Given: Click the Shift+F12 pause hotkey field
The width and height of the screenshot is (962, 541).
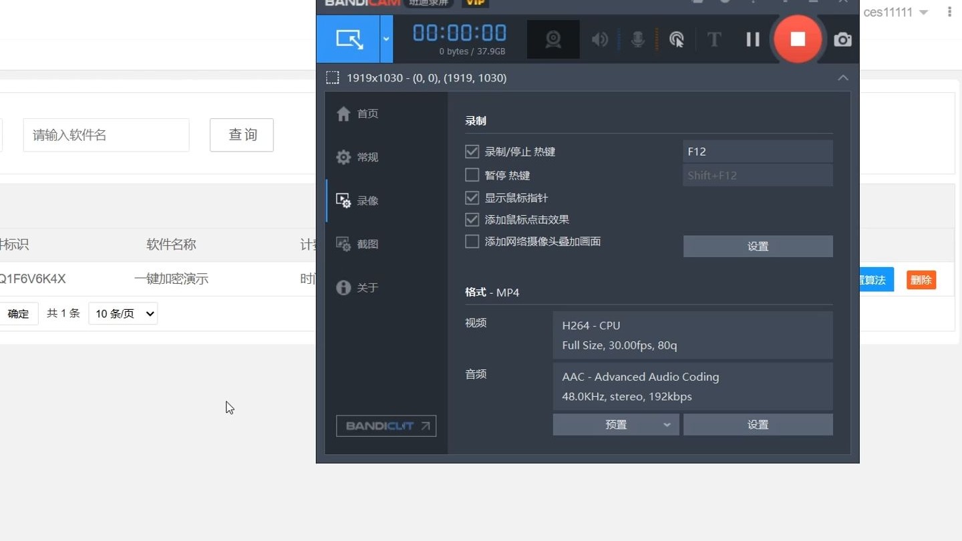Looking at the screenshot, I should point(758,175).
